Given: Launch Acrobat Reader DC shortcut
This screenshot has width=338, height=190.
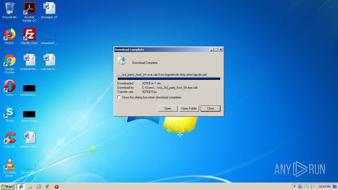Looking at the screenshot, I should coord(29,12).
